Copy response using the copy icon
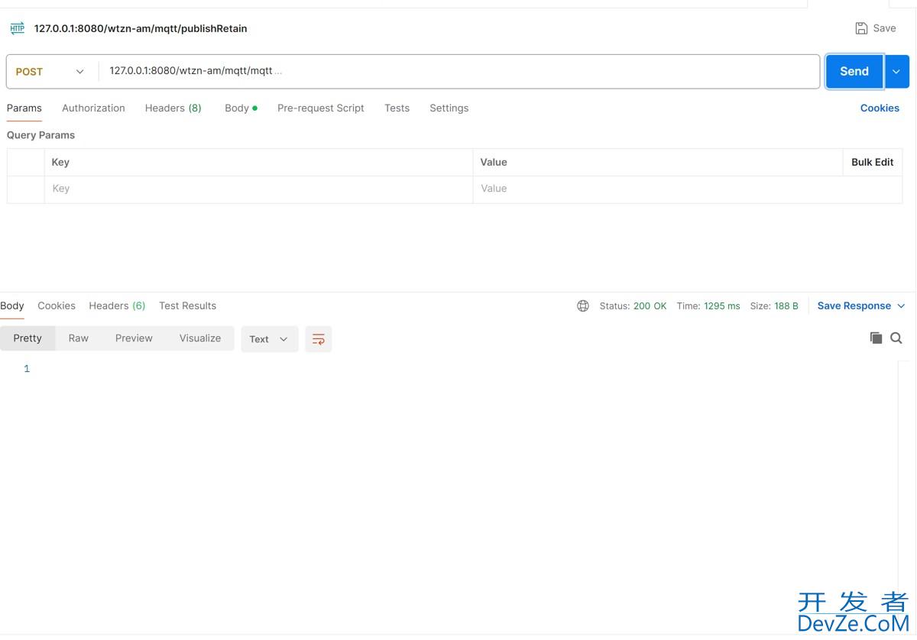917x640 pixels. pyautogui.click(x=876, y=338)
